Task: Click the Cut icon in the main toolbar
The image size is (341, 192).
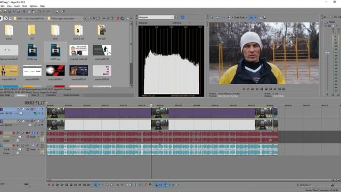Action: coord(25,11)
